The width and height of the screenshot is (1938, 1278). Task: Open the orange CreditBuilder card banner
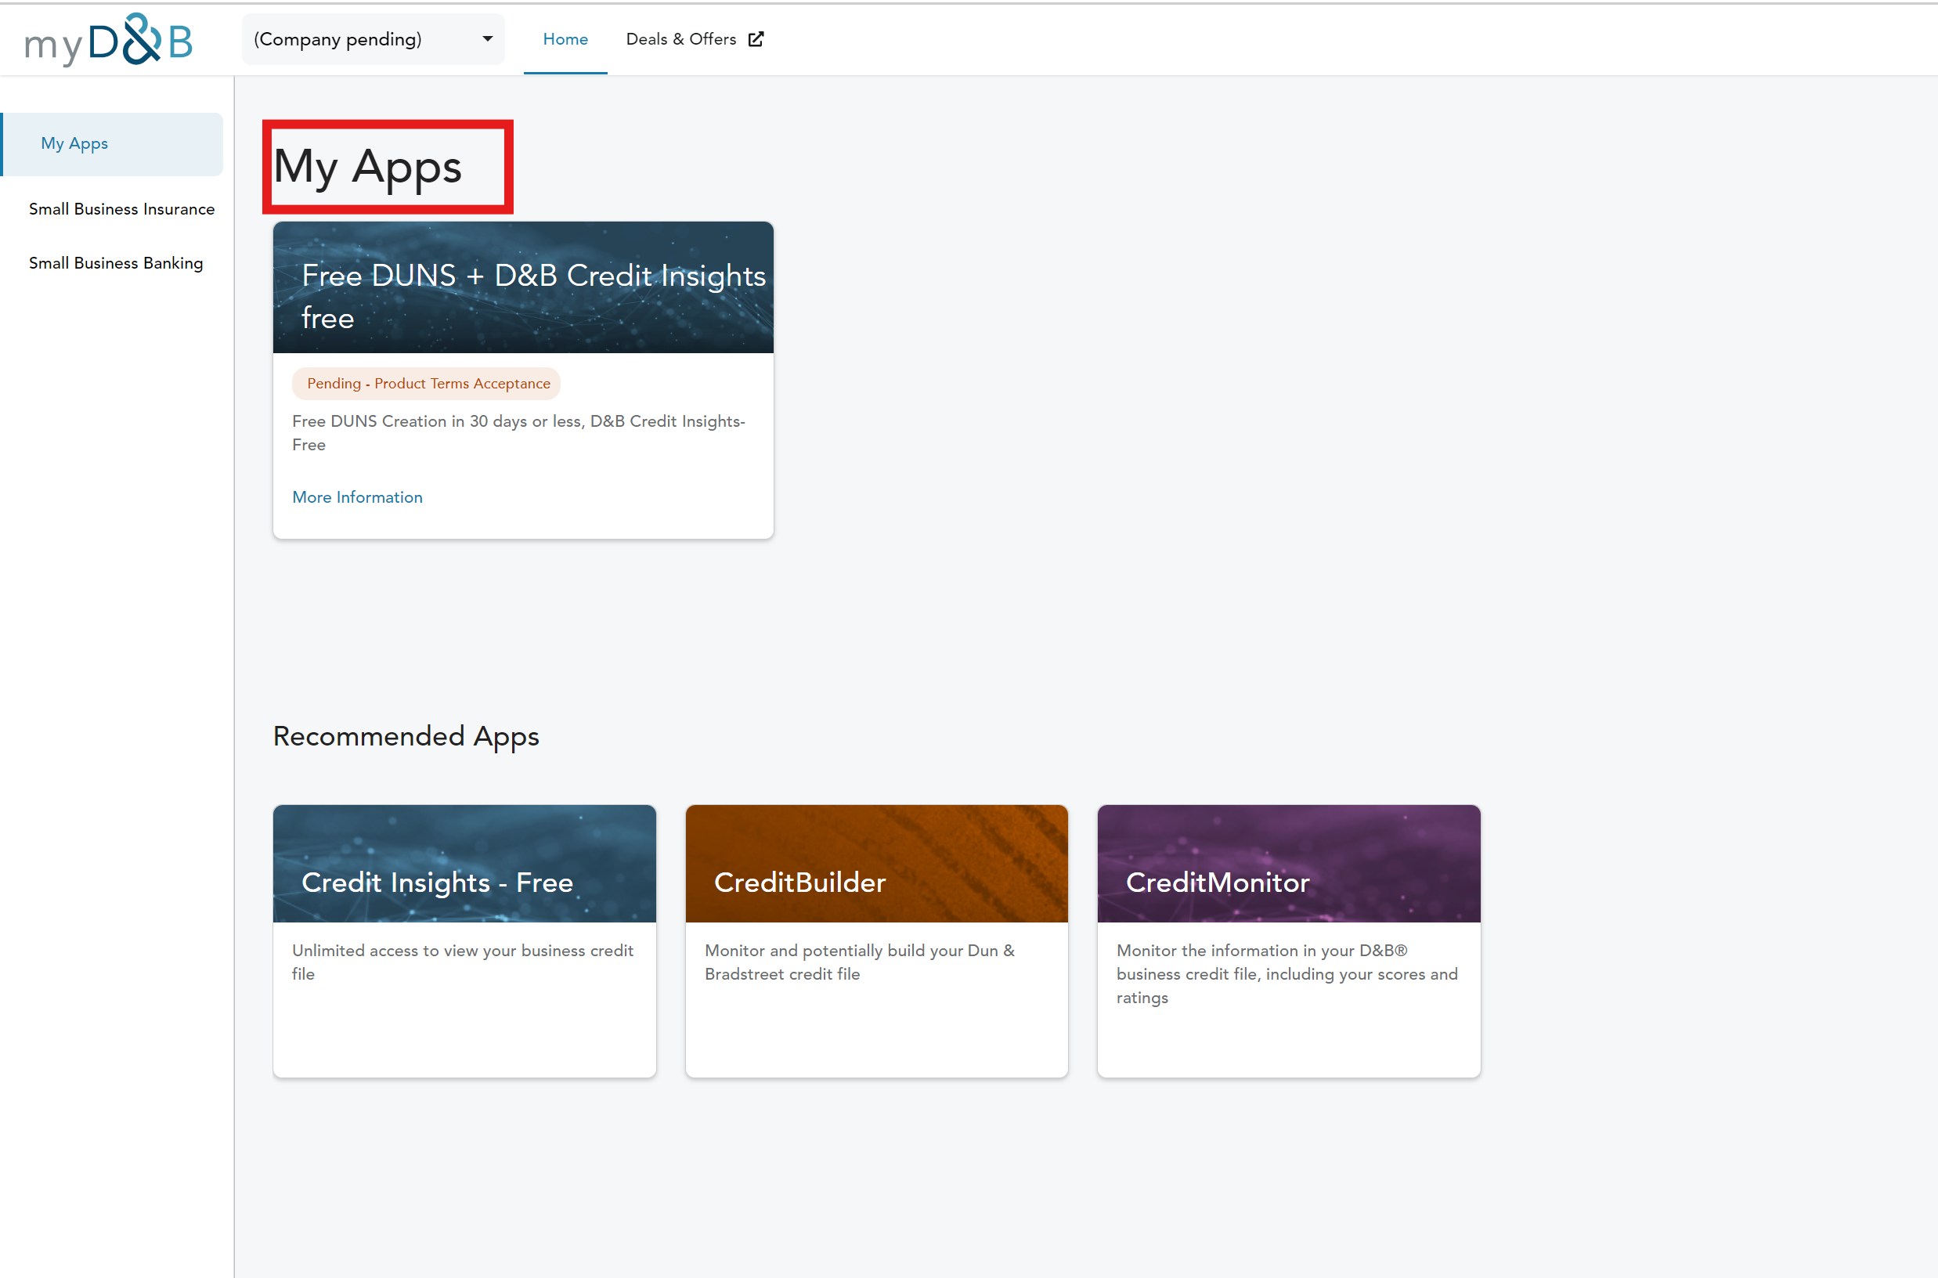pos(876,864)
